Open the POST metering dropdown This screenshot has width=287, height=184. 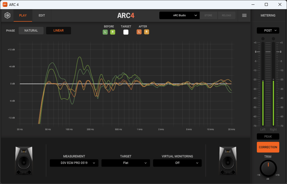[268, 30]
